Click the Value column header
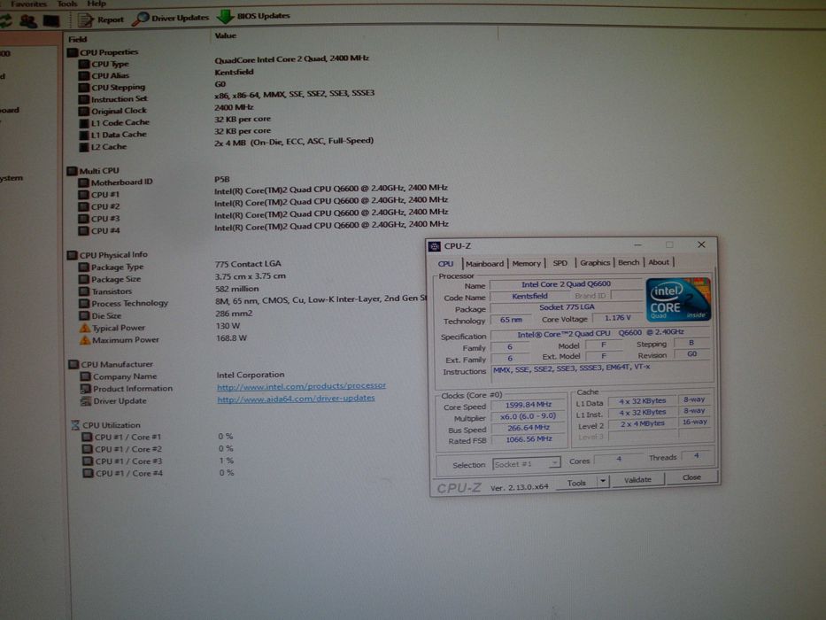826x620 pixels. (225, 35)
